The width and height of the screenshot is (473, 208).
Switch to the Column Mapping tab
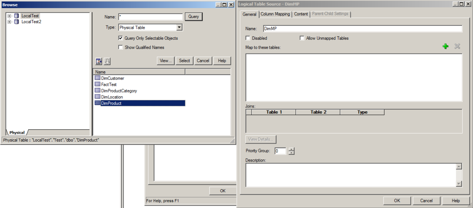275,14
